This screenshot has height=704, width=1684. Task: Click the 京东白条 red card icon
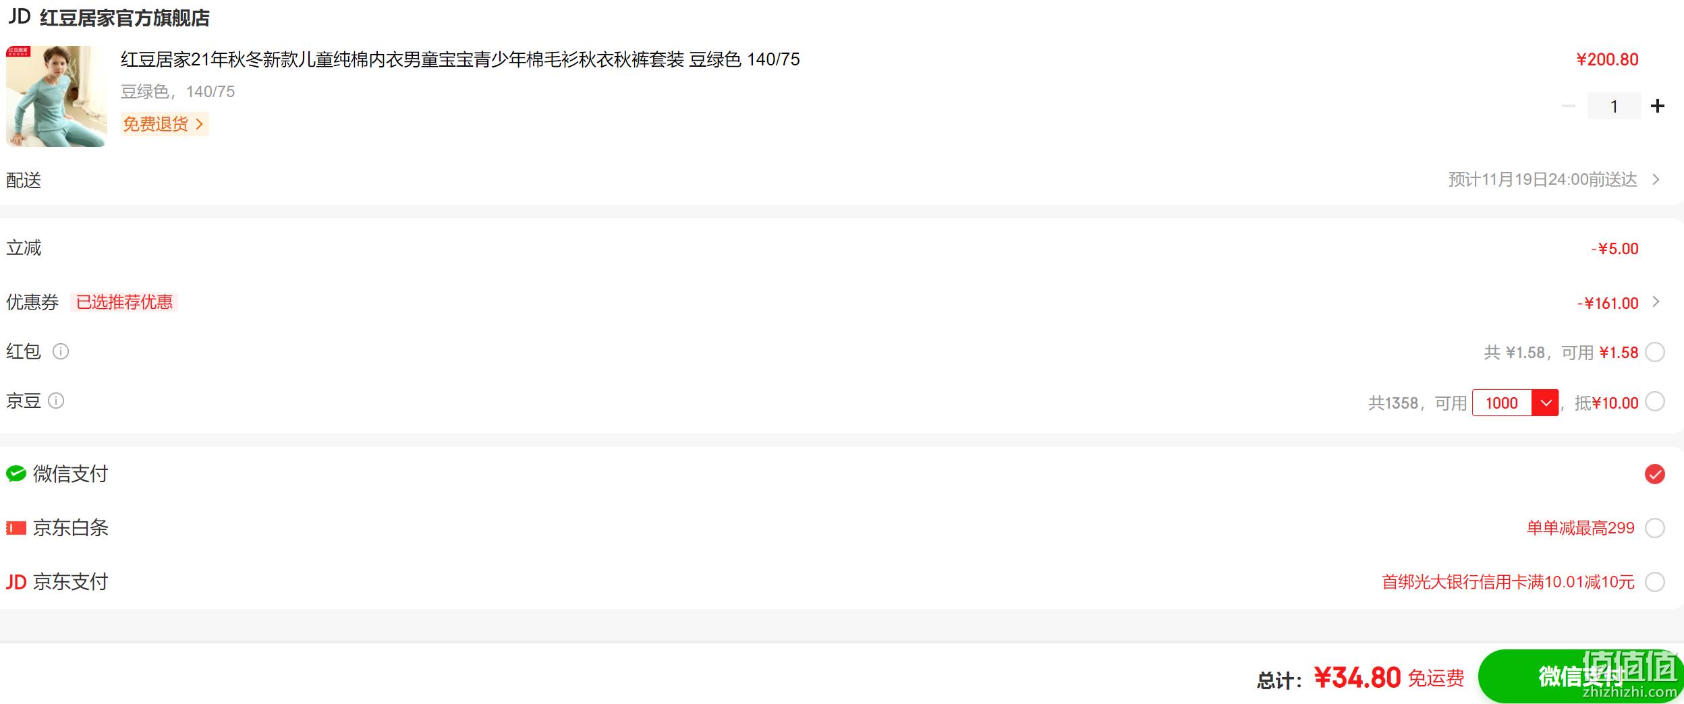16,528
